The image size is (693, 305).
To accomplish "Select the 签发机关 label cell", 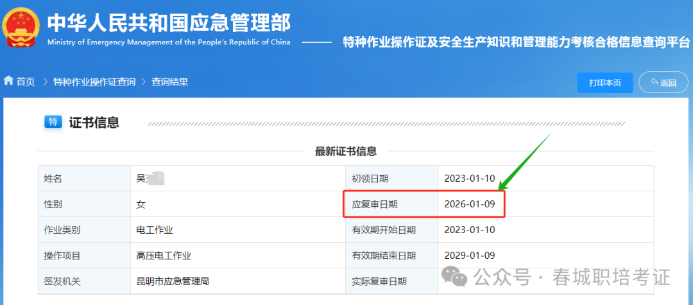I will (84, 281).
